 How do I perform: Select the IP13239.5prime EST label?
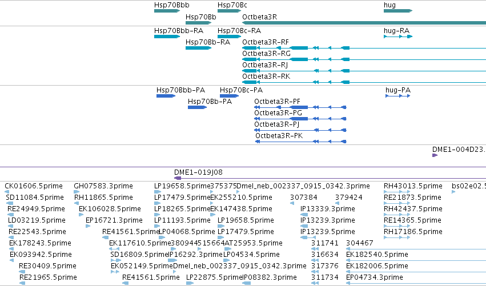pyautogui.click(x=328, y=232)
